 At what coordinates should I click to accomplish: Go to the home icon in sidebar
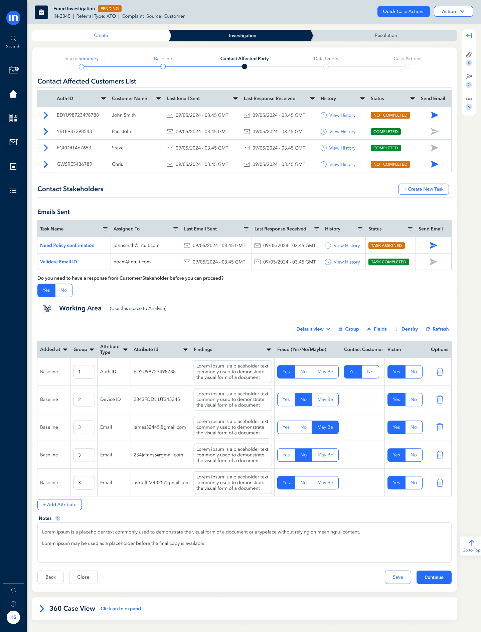[x=13, y=94]
